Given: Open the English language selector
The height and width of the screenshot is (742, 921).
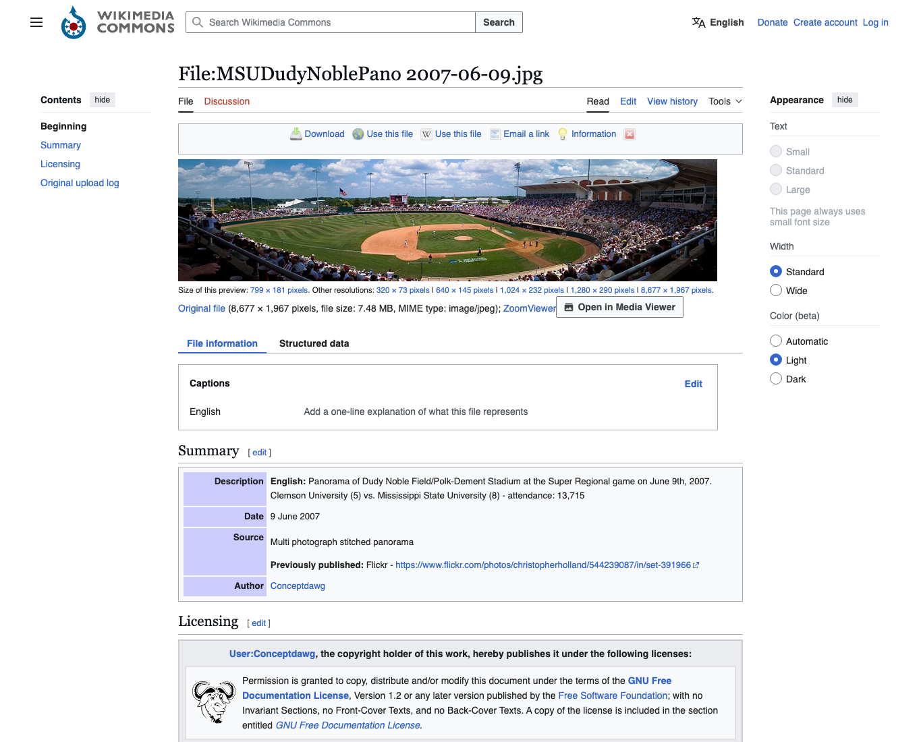Looking at the screenshot, I should pyautogui.click(x=718, y=22).
